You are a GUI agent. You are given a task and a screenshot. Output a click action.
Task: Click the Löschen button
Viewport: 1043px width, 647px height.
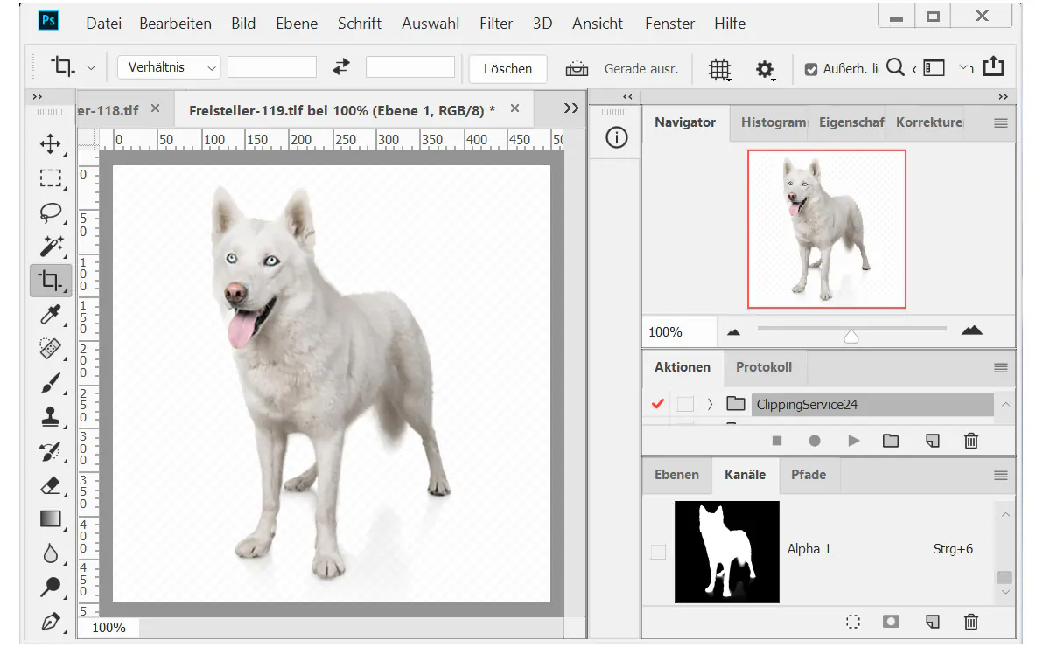pos(507,68)
